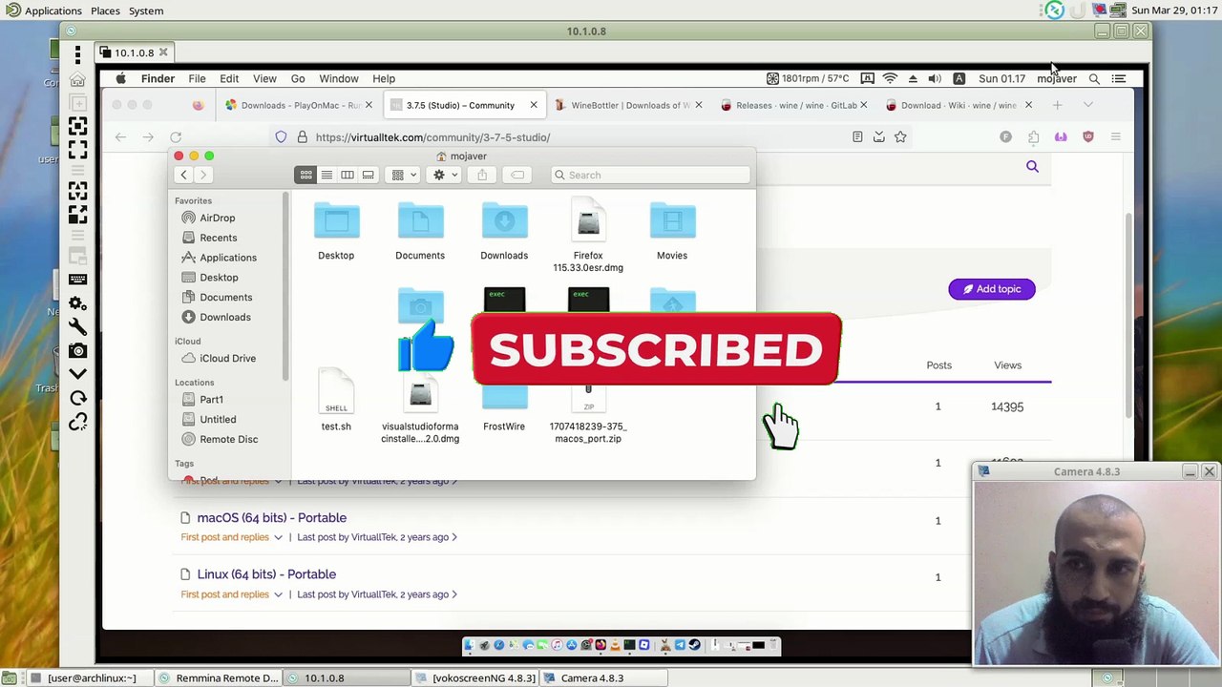Open Firefox hamburger application menu
1222x687 pixels.
[x=1115, y=137]
